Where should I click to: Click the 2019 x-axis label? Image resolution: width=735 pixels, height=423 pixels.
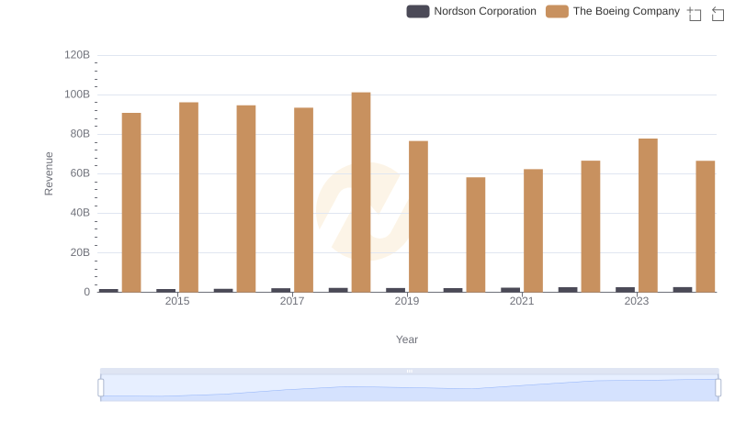(407, 301)
